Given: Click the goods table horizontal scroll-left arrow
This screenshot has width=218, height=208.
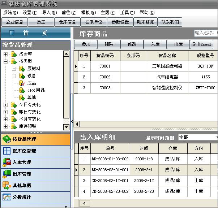Looking at the screenshot, I should pyautogui.click(x=77, y=124).
